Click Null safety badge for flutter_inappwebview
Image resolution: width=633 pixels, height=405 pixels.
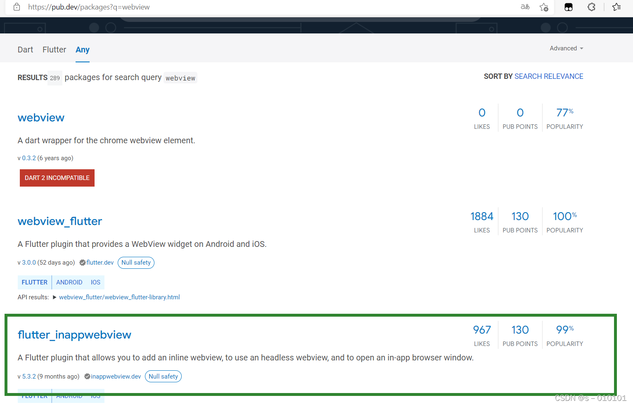(163, 377)
